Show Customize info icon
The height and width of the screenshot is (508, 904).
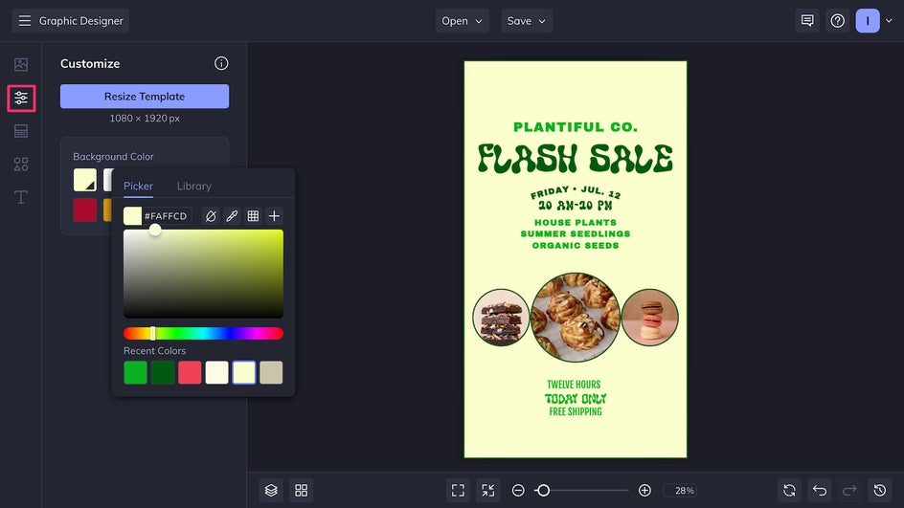(x=221, y=63)
